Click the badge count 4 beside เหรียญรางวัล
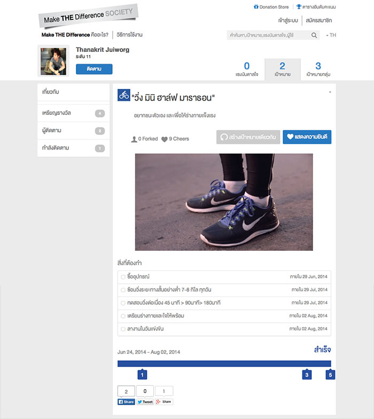 [100, 113]
